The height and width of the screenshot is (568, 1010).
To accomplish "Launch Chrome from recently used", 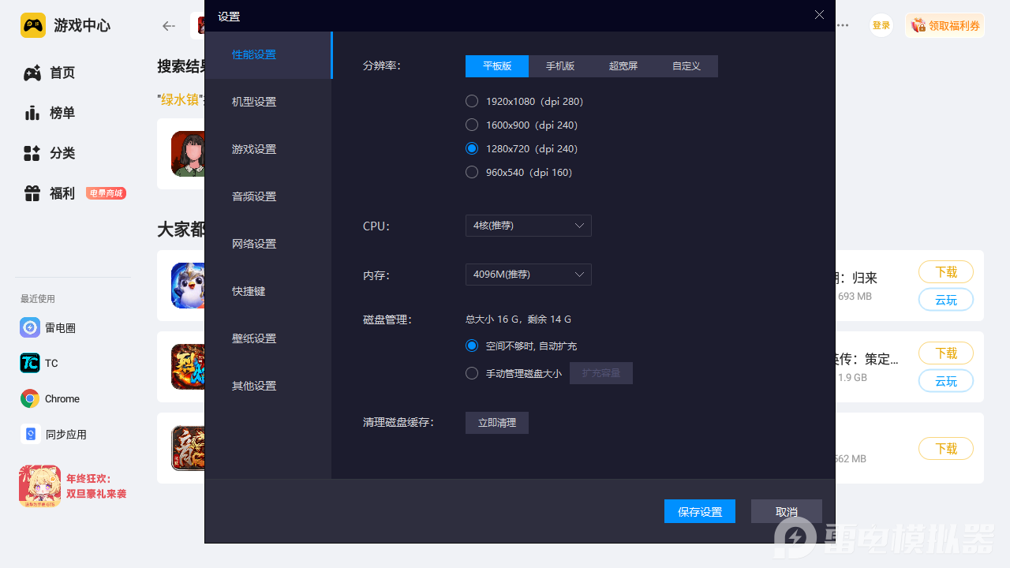I will pyautogui.click(x=50, y=398).
